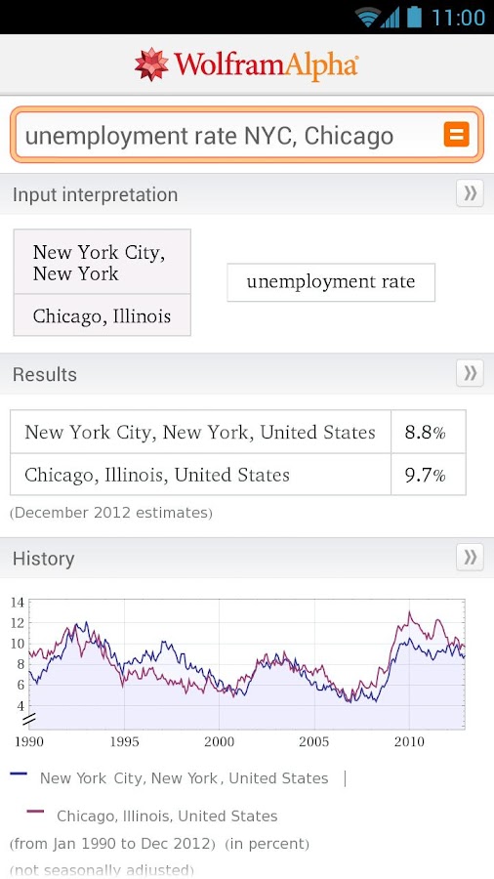Tap the battery status icon
The width and height of the screenshot is (494, 879).
pos(413,17)
